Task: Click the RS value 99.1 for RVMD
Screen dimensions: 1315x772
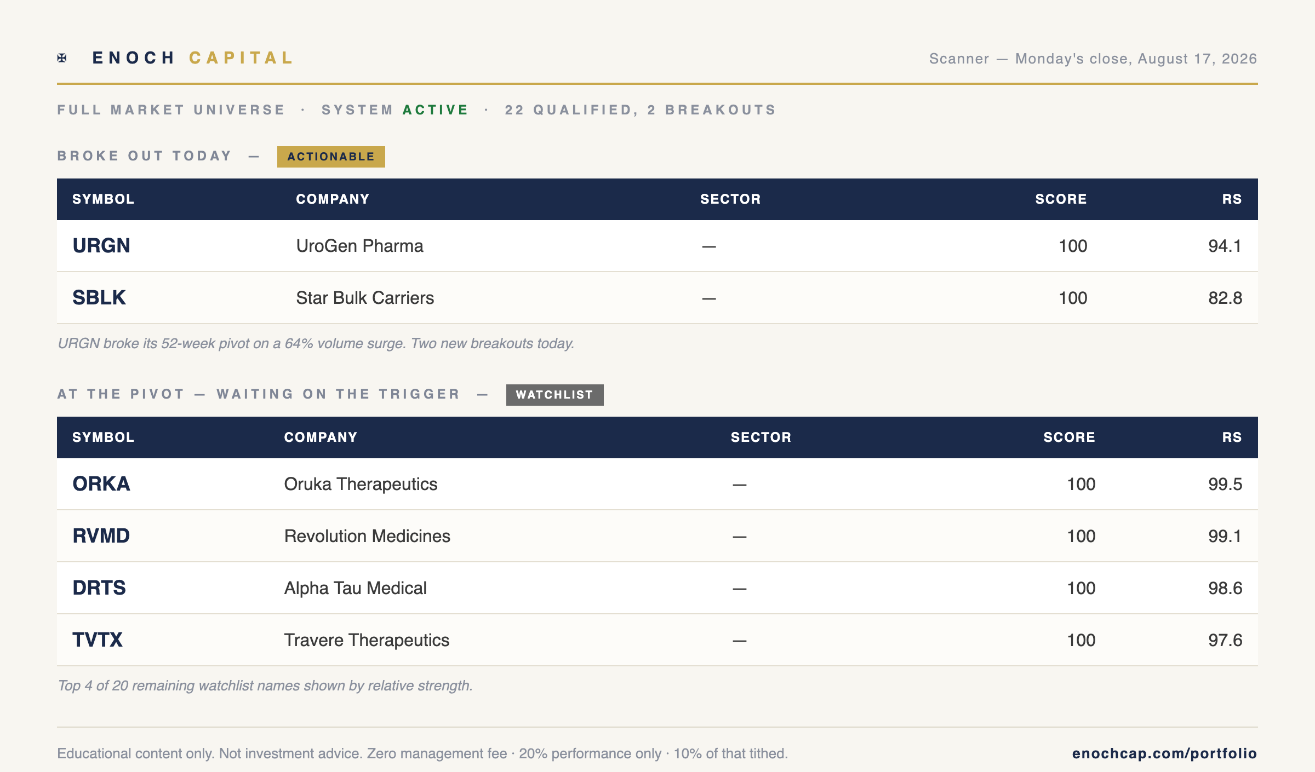Action: point(1225,536)
